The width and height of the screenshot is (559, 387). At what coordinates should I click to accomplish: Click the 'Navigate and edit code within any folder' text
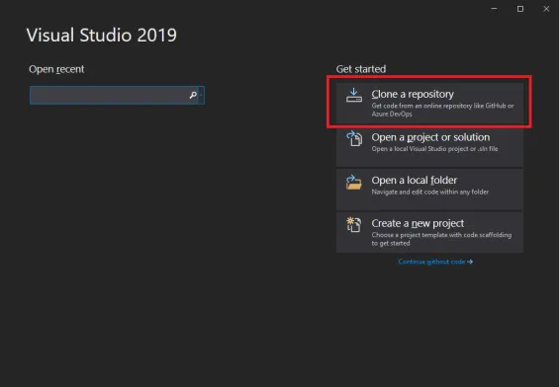430,192
